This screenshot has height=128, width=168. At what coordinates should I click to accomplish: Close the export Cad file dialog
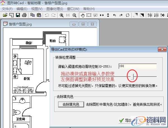click(161, 50)
